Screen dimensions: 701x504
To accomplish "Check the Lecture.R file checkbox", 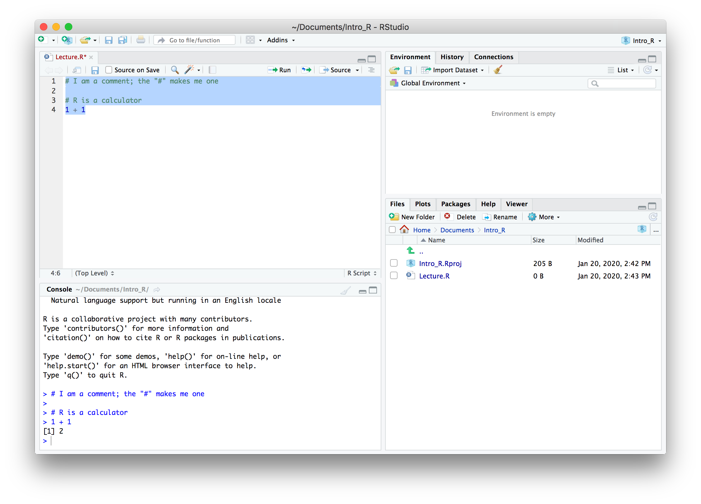I will coord(394,276).
